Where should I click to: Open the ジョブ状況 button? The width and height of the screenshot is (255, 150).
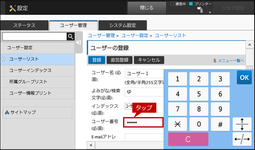[x=233, y=8]
